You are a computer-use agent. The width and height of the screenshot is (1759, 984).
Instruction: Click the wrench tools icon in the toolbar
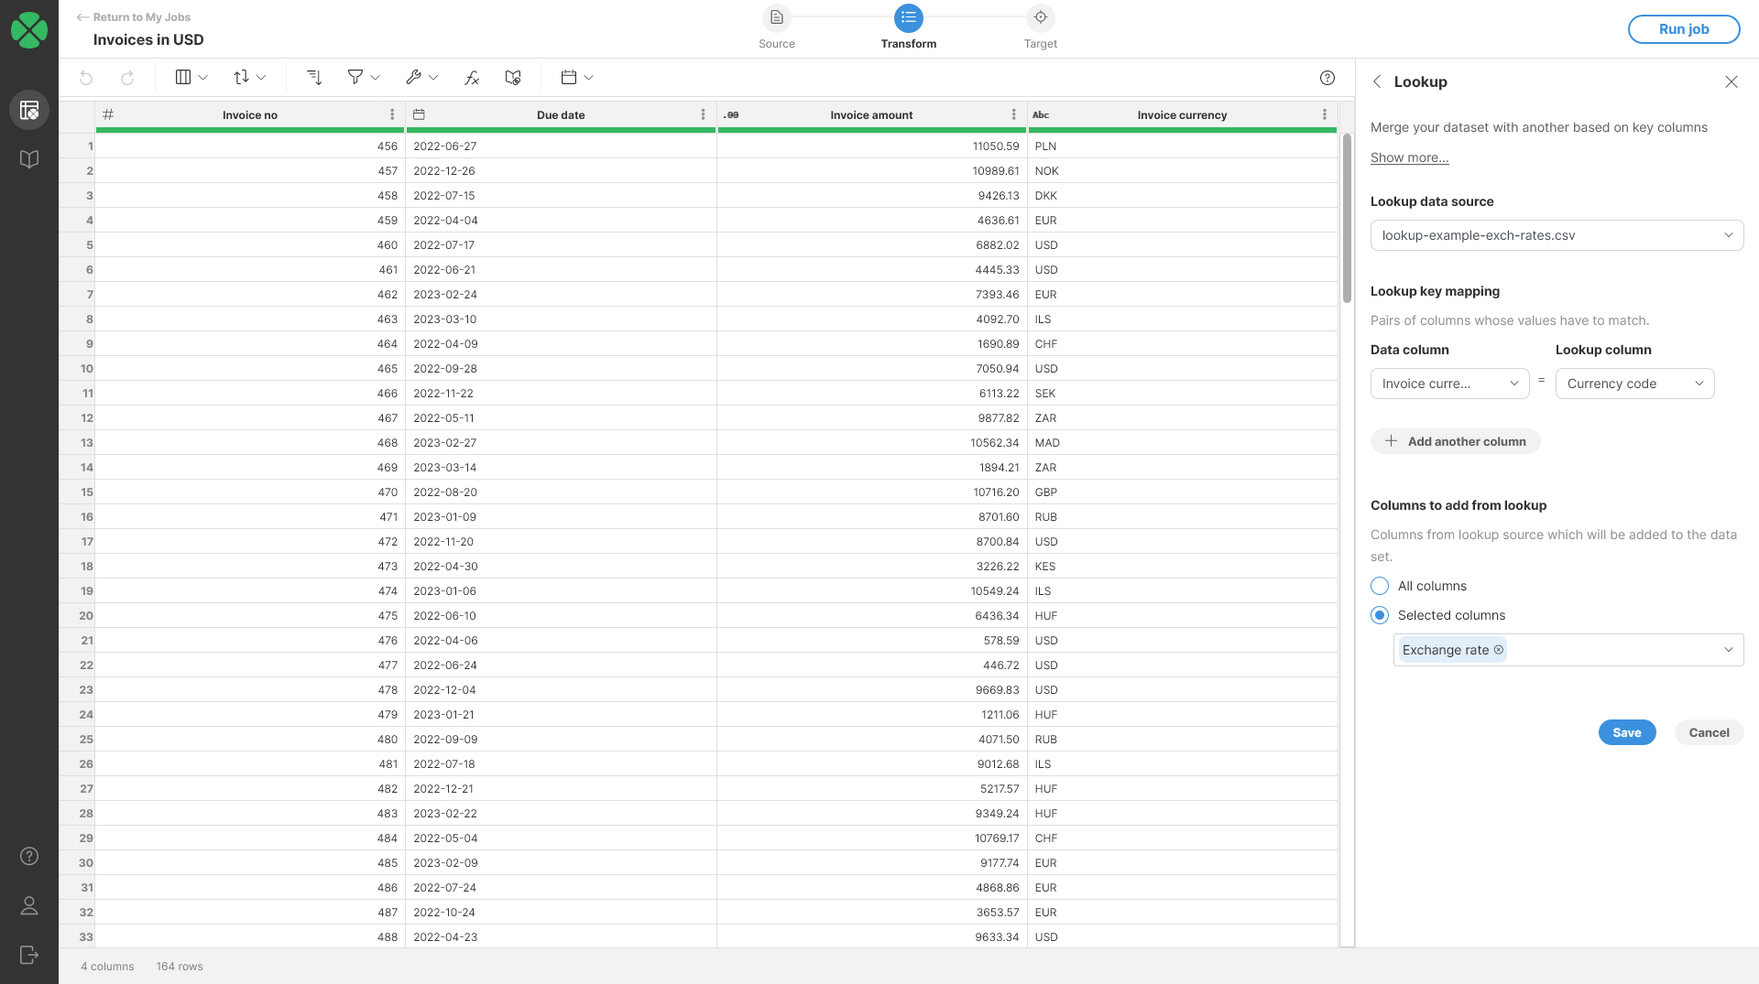click(x=415, y=78)
